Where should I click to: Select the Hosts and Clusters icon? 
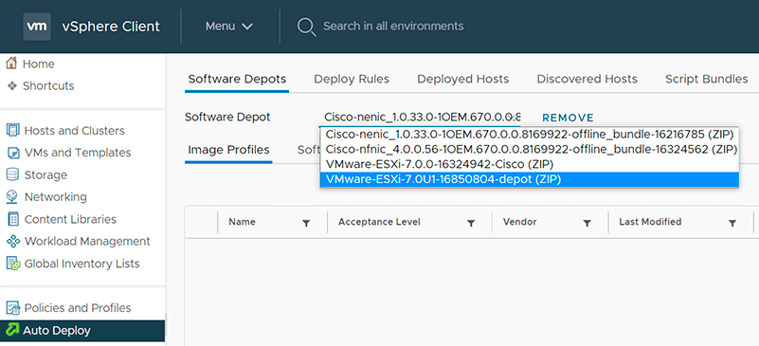click(x=12, y=131)
